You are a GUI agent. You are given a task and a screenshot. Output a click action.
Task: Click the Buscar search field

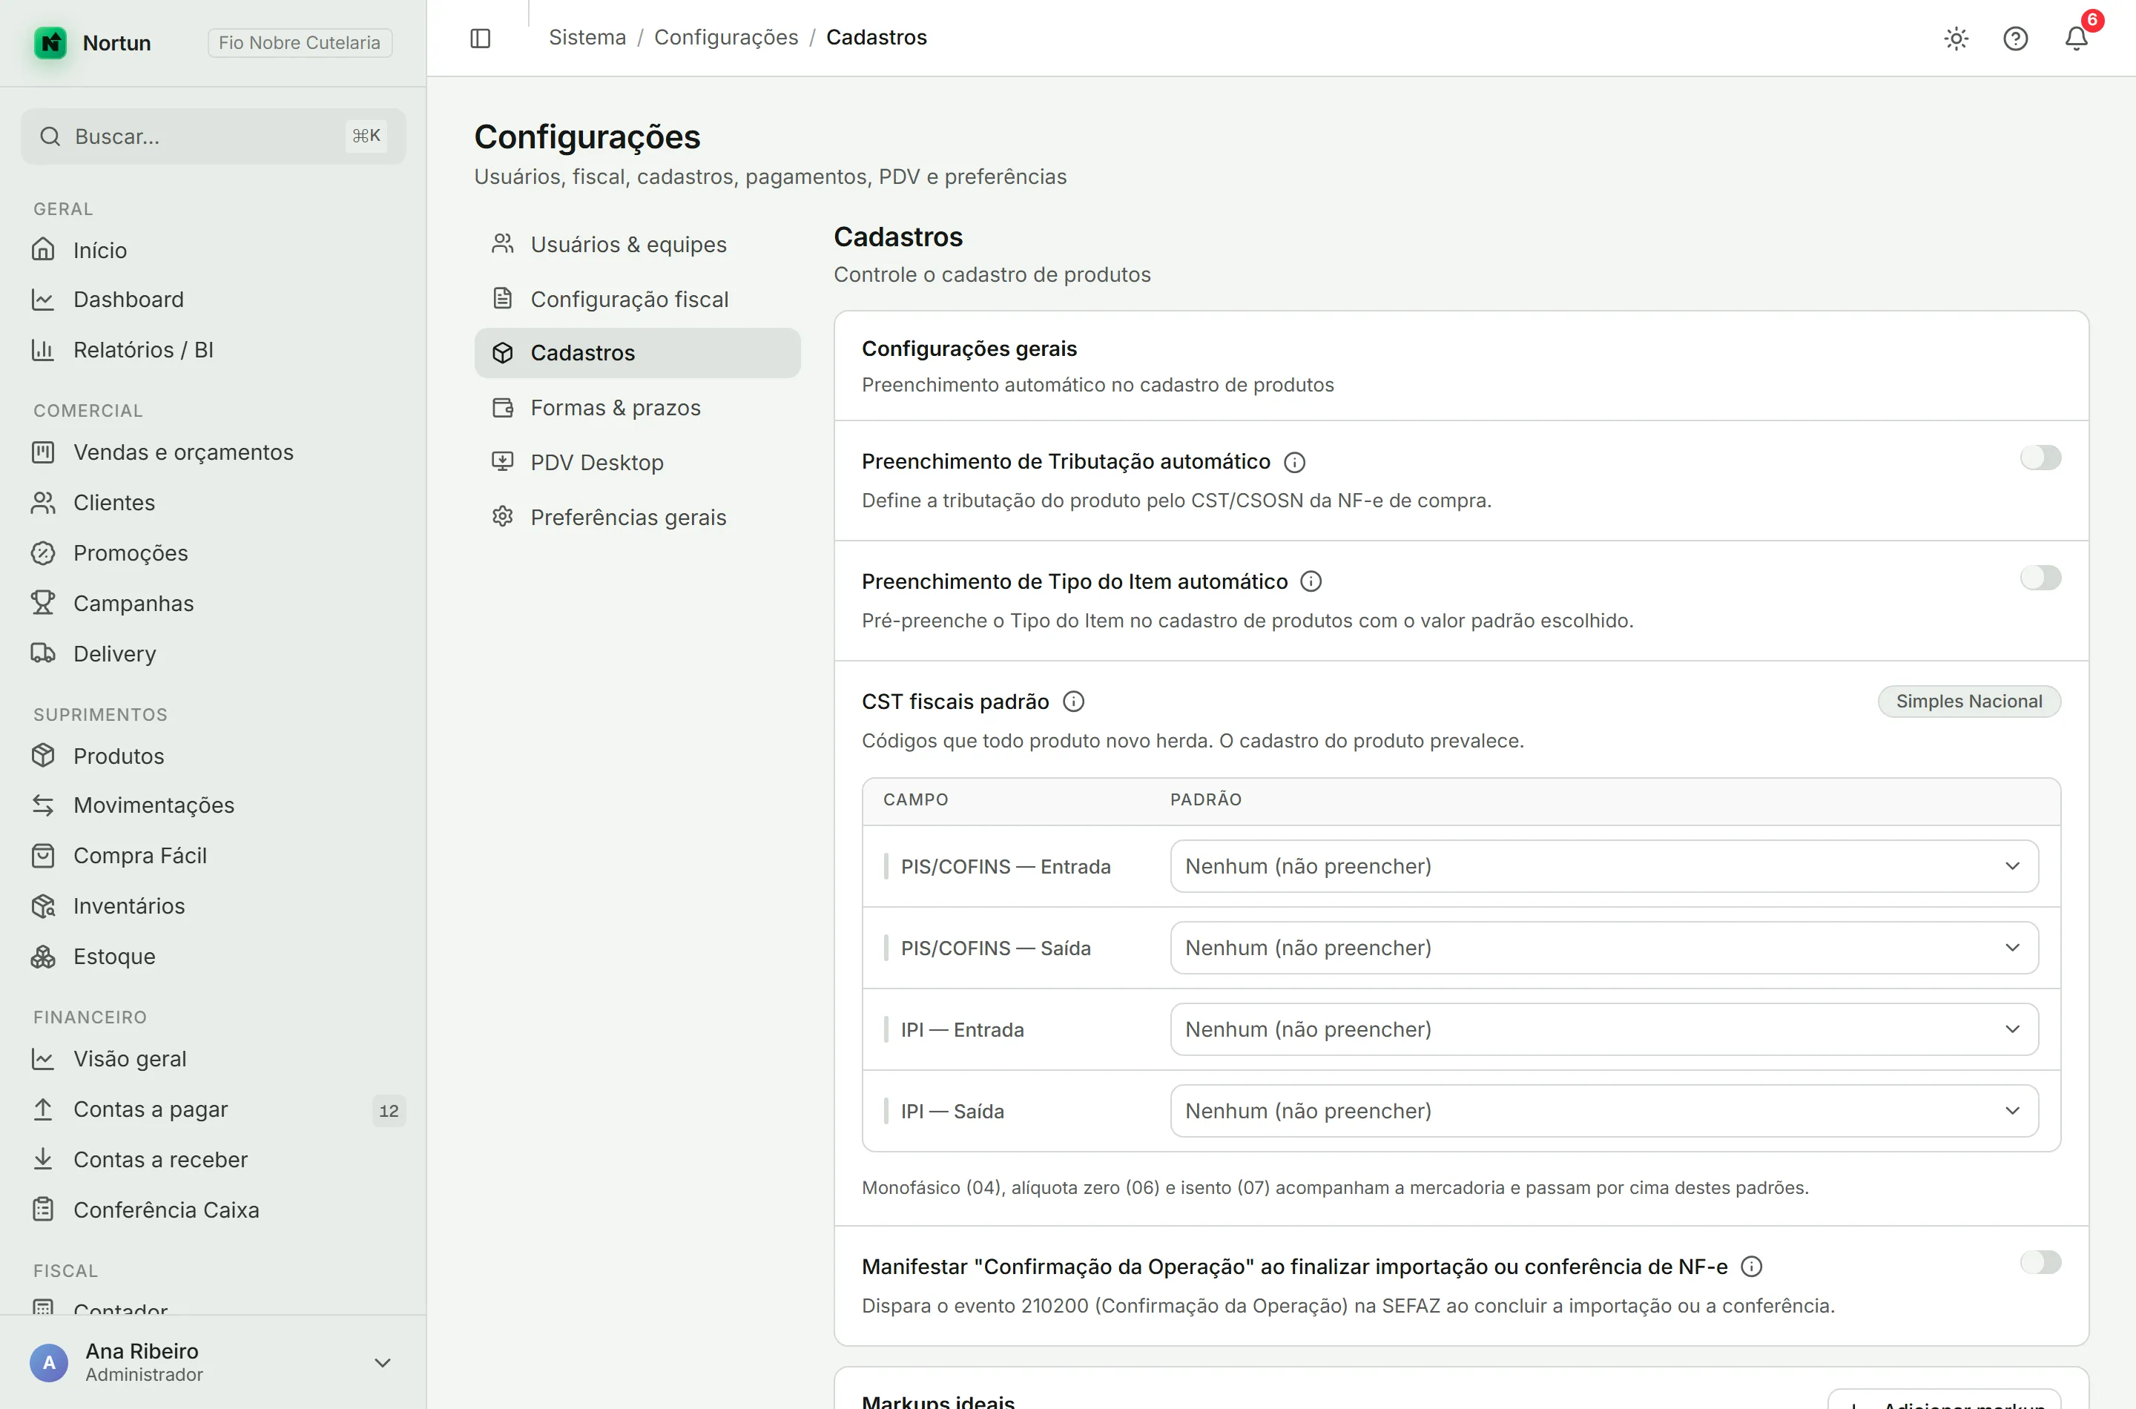tap(213, 136)
